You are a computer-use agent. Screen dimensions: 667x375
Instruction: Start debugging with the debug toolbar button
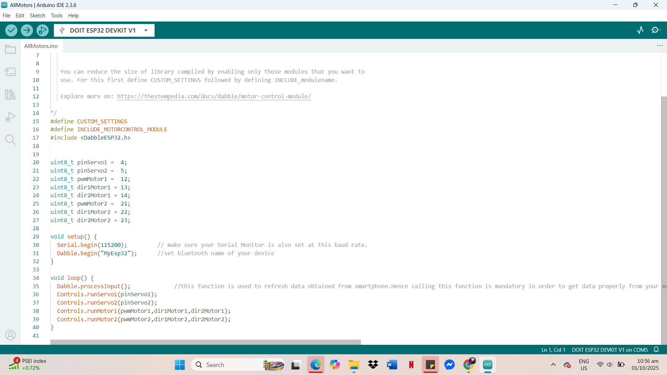point(42,31)
